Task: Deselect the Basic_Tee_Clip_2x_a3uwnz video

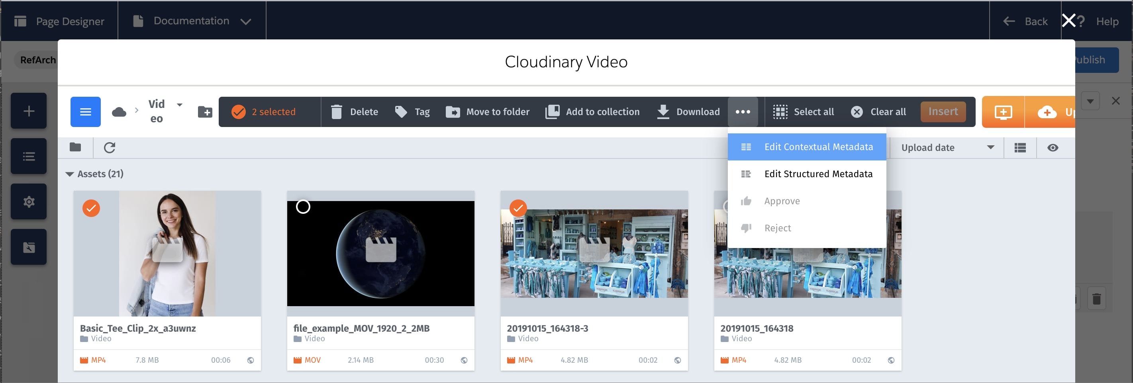Action: pyautogui.click(x=92, y=209)
